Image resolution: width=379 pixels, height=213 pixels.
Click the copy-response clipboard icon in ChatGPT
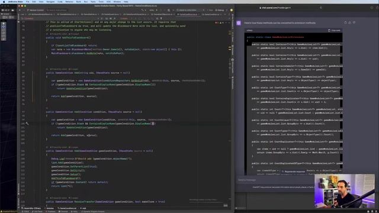tap(345, 22)
